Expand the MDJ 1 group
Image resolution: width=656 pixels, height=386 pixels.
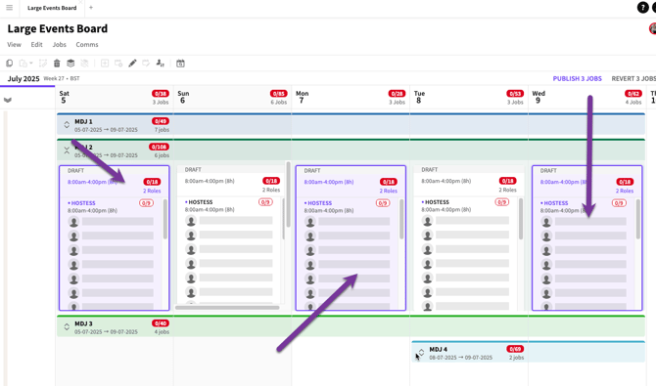pyautogui.click(x=67, y=125)
